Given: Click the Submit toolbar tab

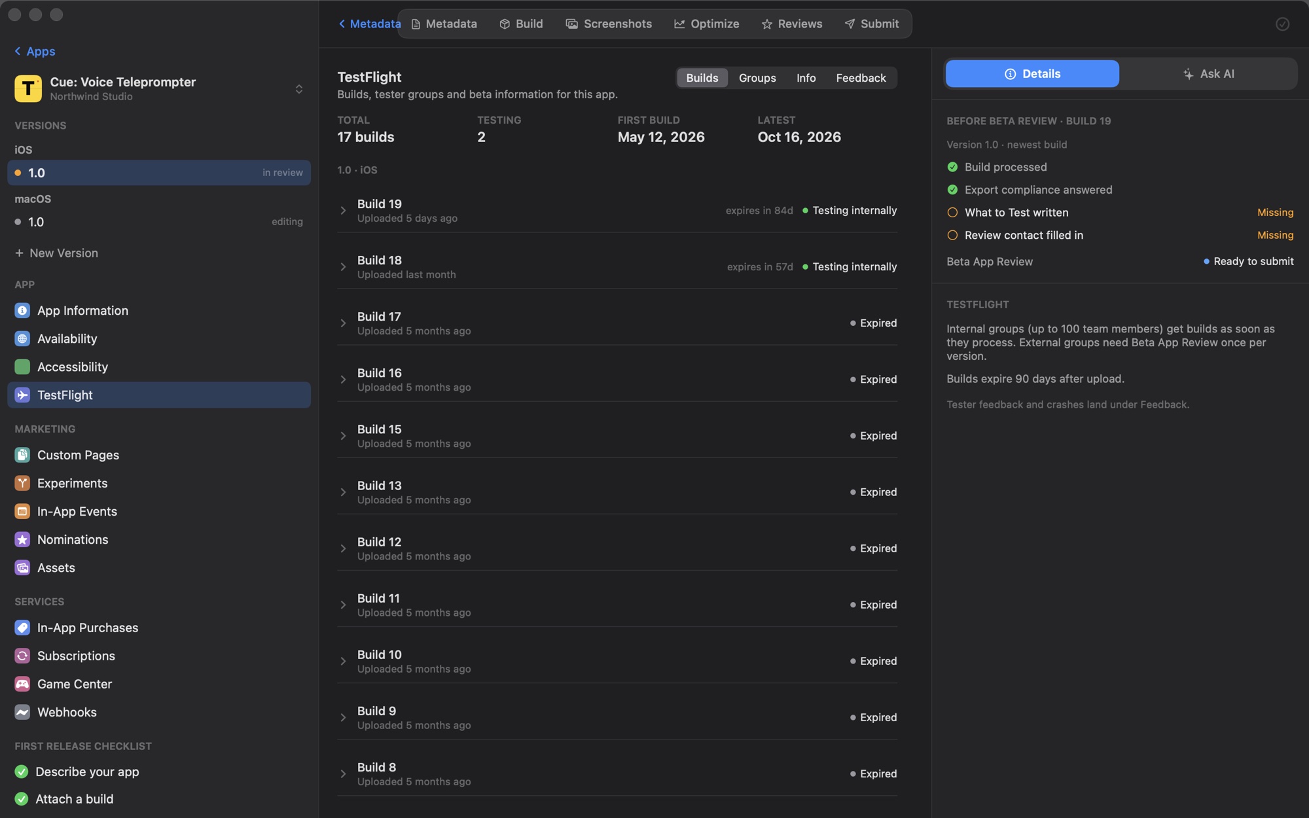Looking at the screenshot, I should click(x=871, y=24).
